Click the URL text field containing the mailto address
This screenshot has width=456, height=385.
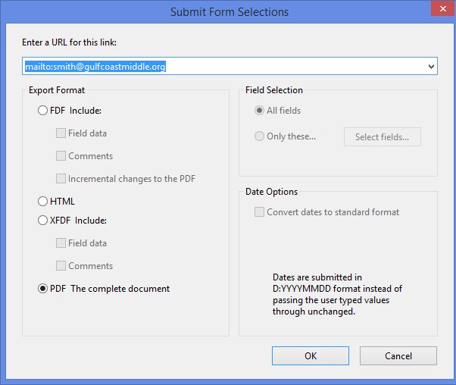[220, 67]
